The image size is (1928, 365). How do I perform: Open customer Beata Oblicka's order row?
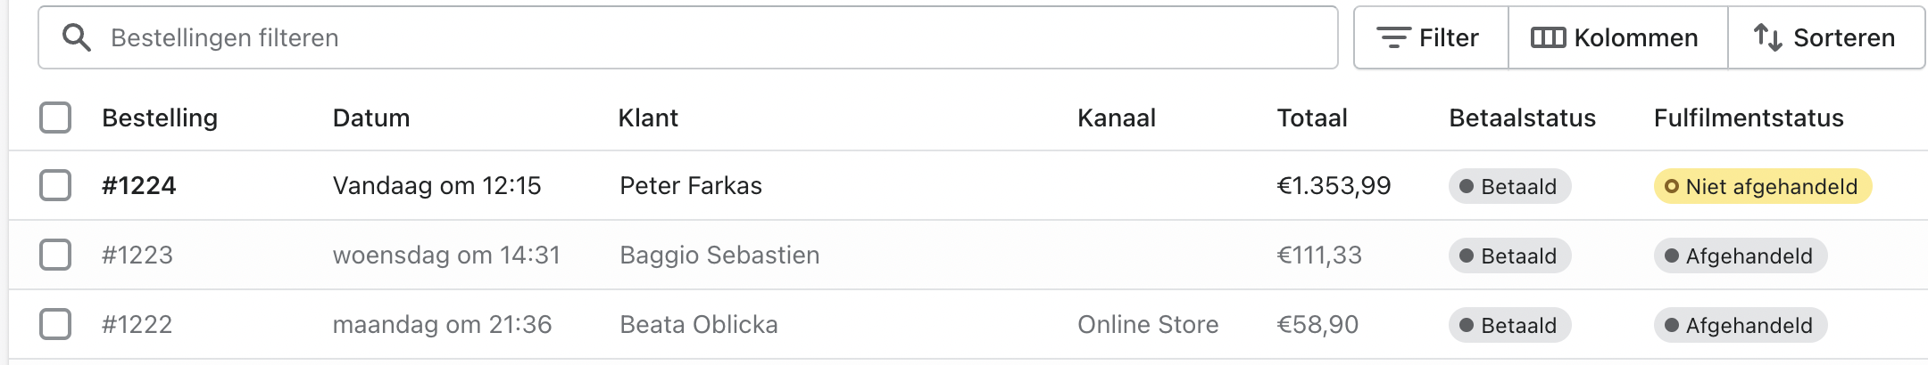click(x=699, y=324)
